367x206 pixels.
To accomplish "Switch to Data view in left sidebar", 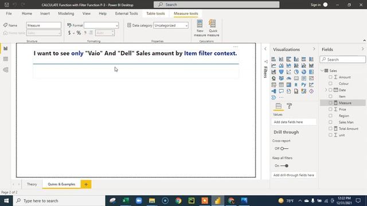I will click(6, 59).
